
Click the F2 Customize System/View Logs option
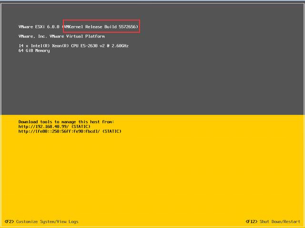[41, 221]
